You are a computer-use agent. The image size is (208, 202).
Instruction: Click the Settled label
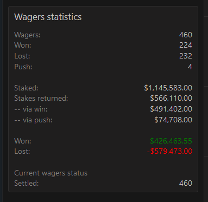27,184
